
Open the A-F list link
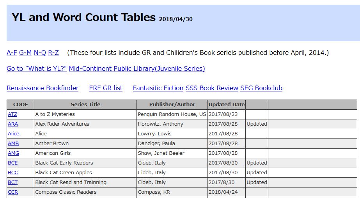(12, 53)
